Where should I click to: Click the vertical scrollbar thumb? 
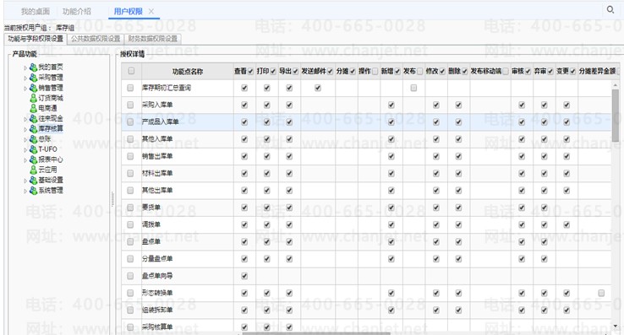tap(616, 116)
